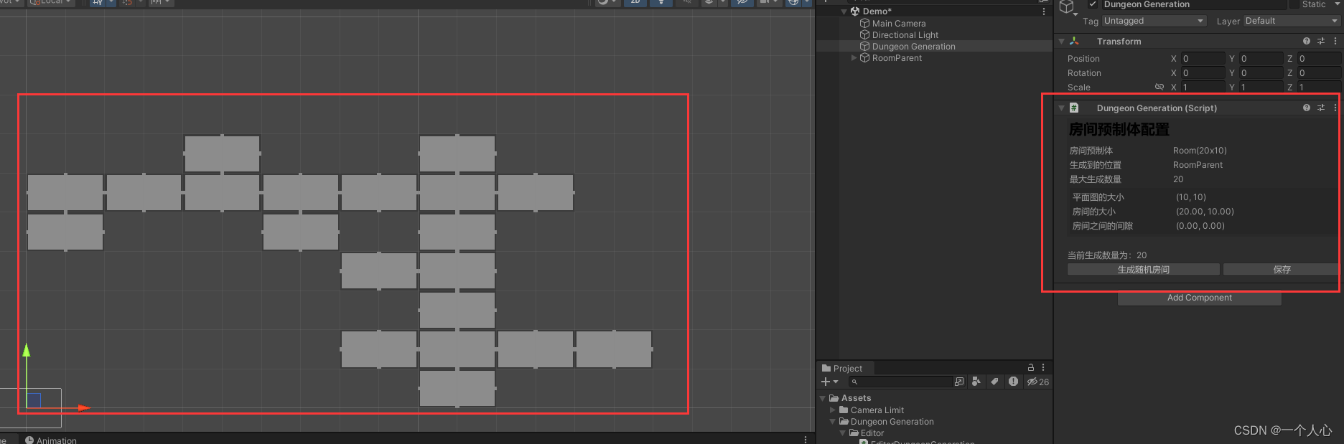Select the Editor folder in Project

coord(872,433)
